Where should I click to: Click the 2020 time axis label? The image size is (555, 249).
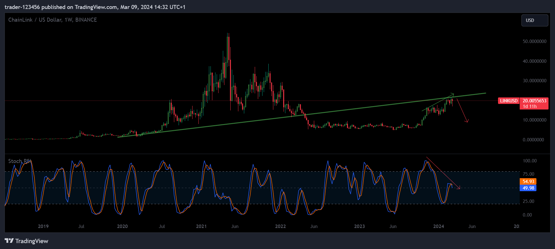click(122, 226)
